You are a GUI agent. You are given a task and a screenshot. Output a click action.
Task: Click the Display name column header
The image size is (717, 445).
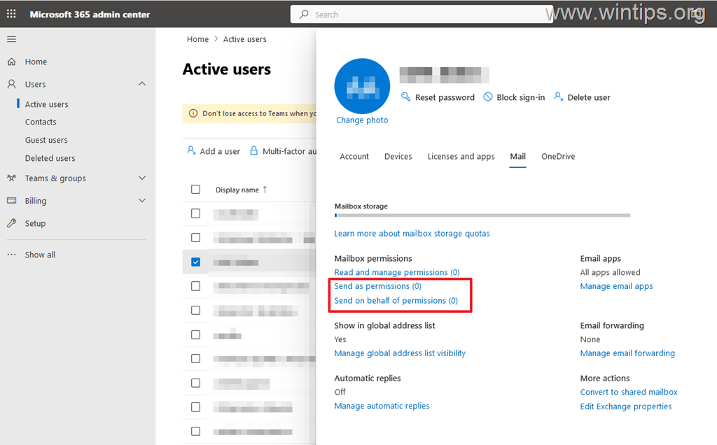point(237,190)
